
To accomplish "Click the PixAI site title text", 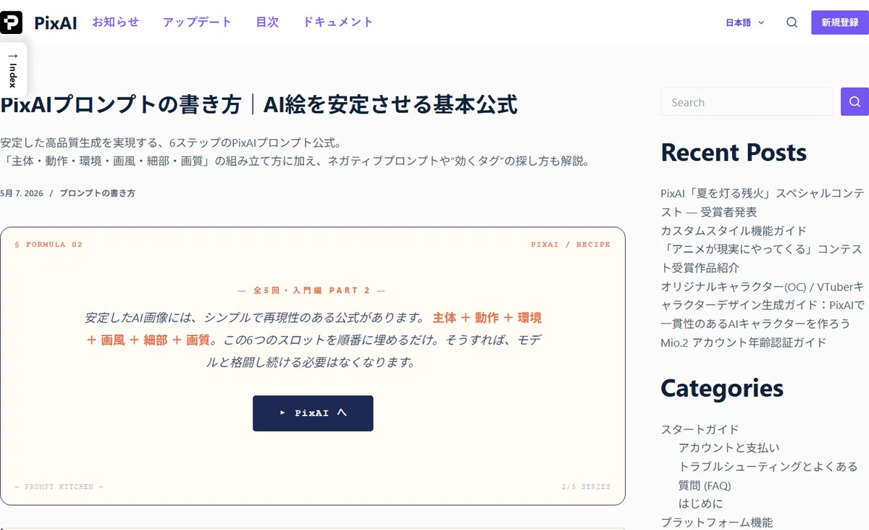I will coord(56,22).
